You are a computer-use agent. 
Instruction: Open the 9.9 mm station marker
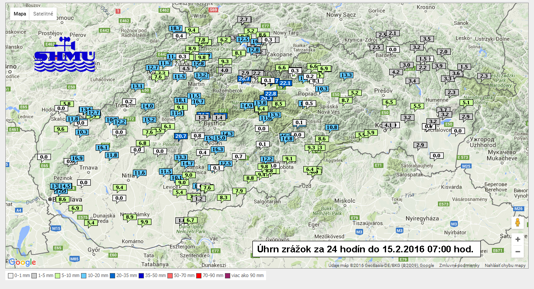tap(144, 221)
